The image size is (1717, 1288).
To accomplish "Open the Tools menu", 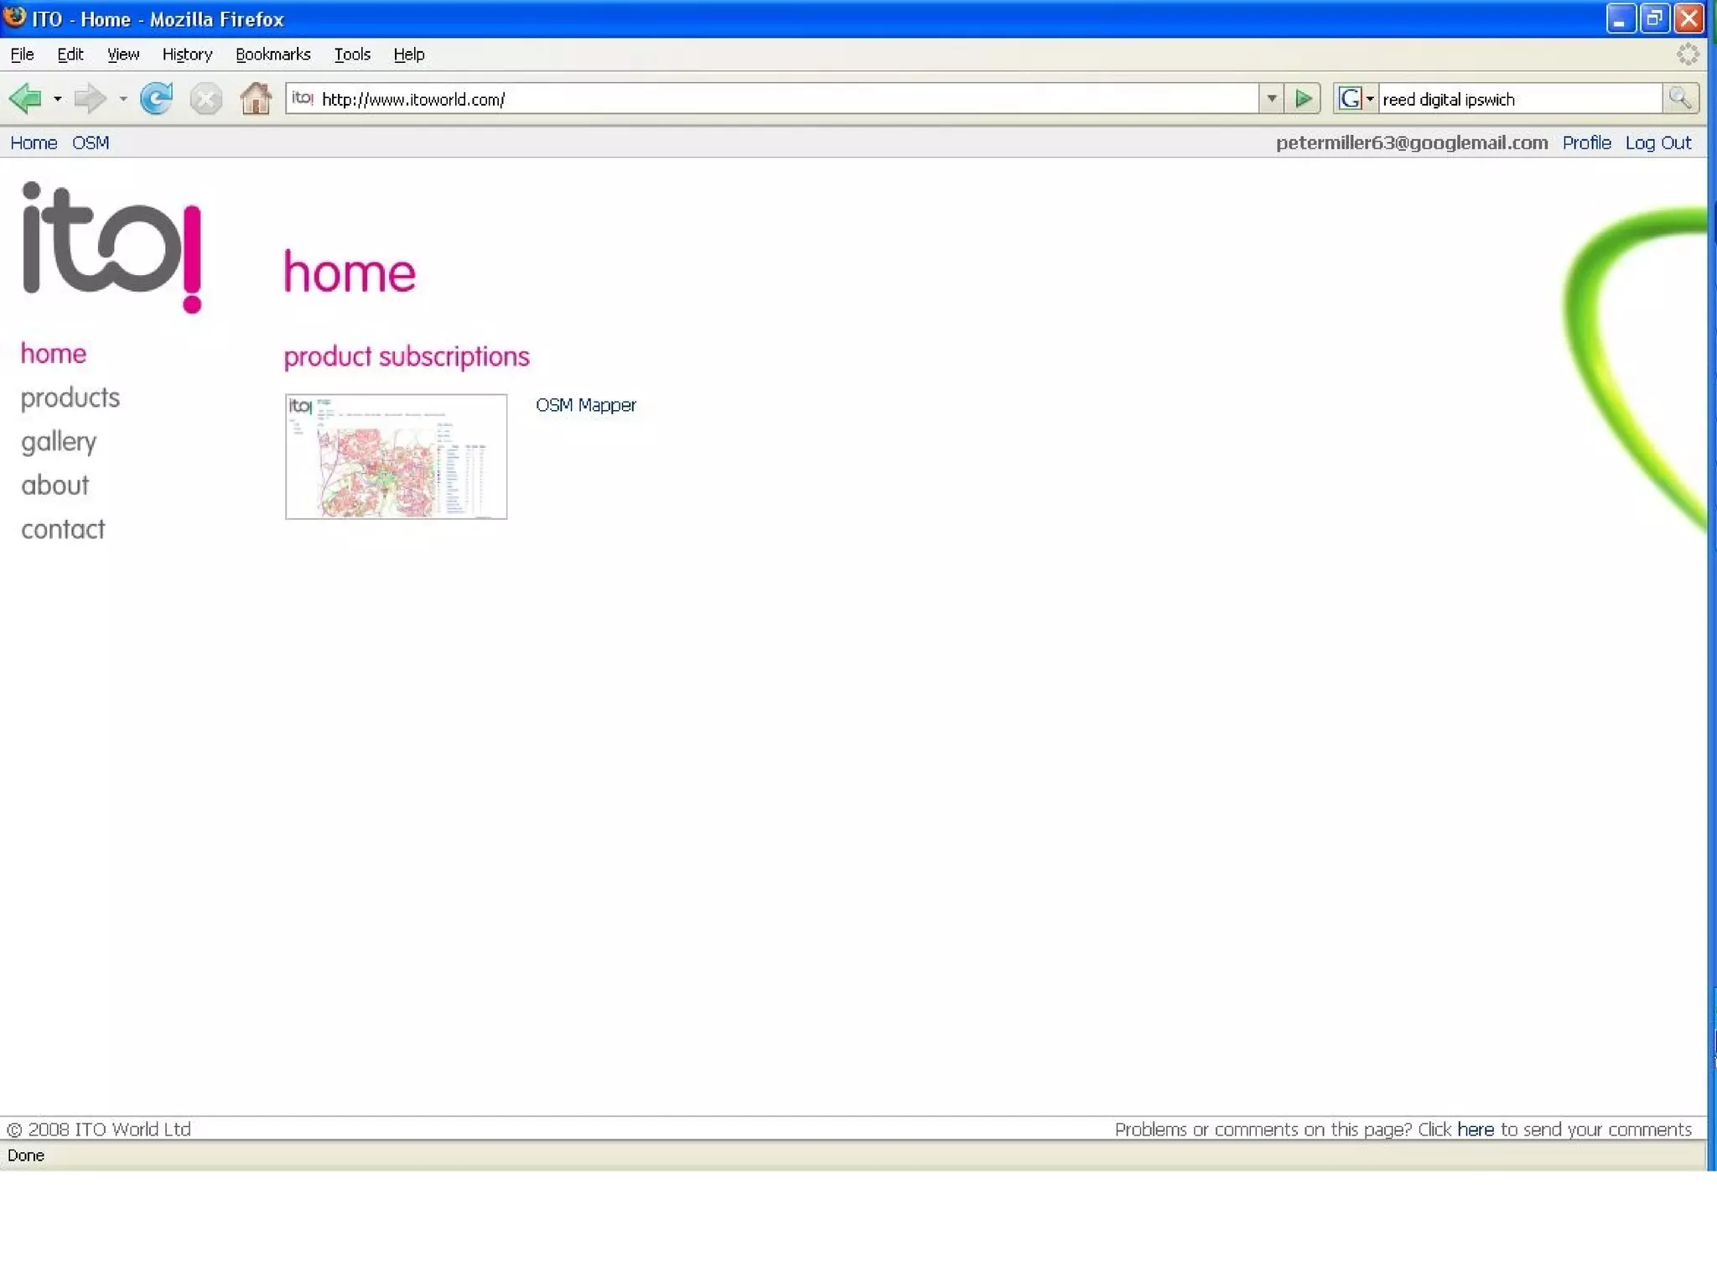I will 351,55.
